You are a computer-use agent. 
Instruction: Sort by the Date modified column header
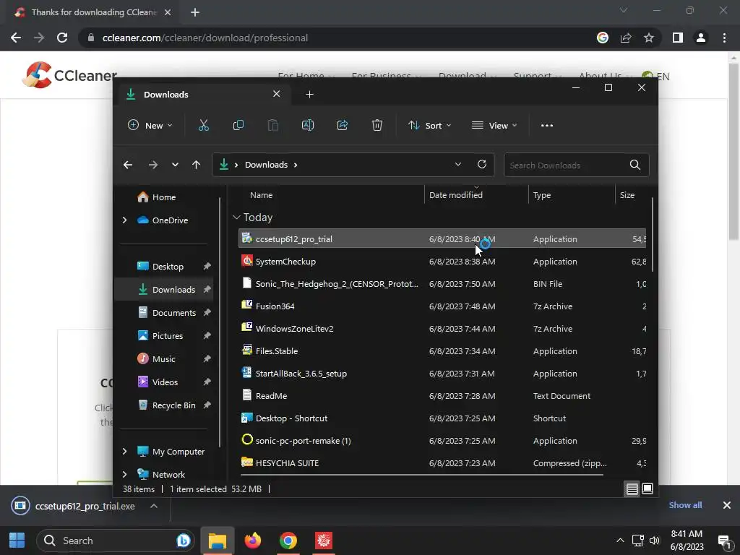(476, 194)
